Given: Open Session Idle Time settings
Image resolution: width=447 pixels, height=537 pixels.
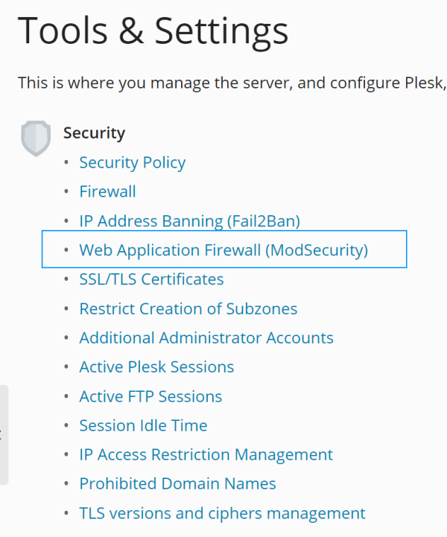Looking at the screenshot, I should [143, 425].
